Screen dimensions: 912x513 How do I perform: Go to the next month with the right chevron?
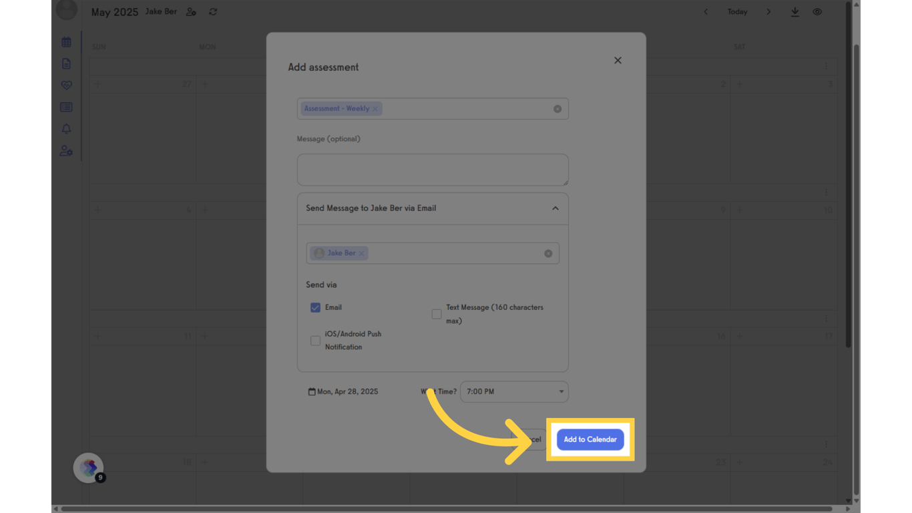point(768,12)
